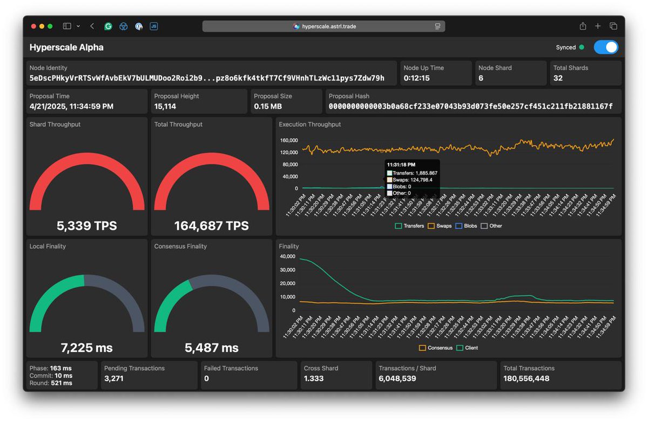Open the sidebar options dropdown chevron

[78, 26]
